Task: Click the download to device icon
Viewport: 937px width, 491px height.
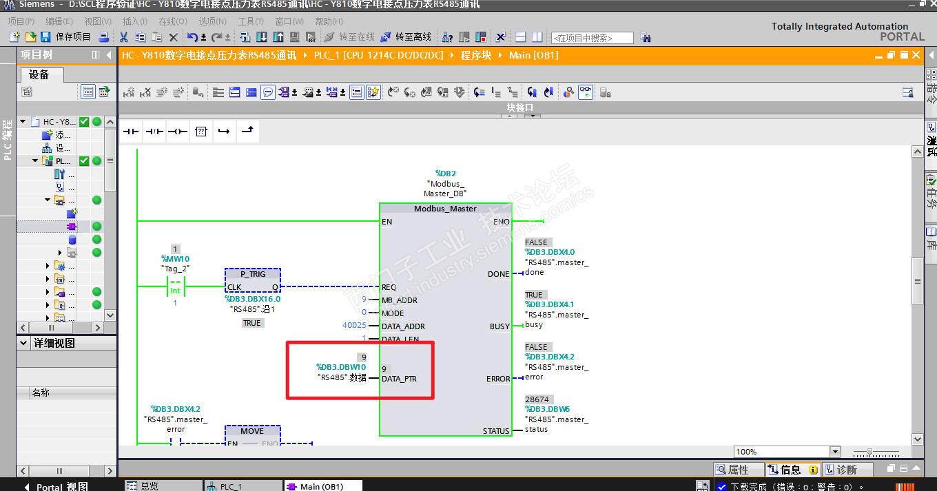Action: (x=262, y=37)
